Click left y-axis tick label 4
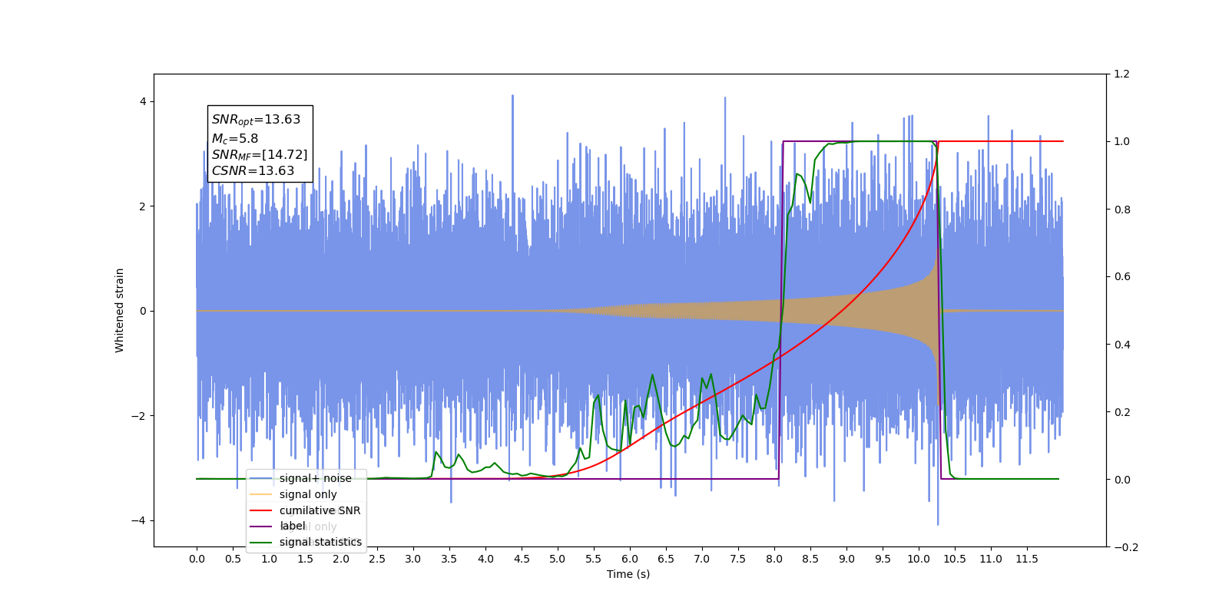Image resolution: width=1229 pixels, height=614 pixels. click(143, 101)
